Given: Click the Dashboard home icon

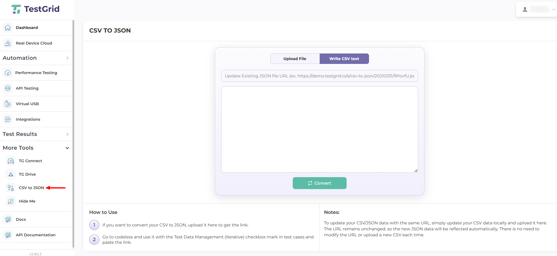Looking at the screenshot, I should [8, 28].
